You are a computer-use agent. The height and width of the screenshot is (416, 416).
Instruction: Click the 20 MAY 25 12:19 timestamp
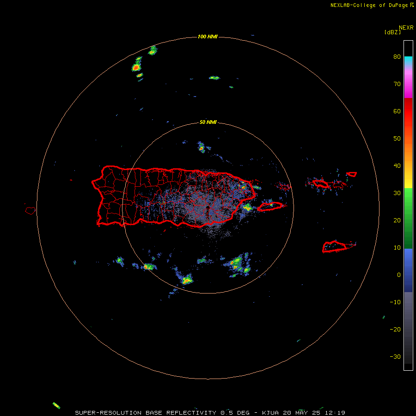pyautogui.click(x=314, y=413)
